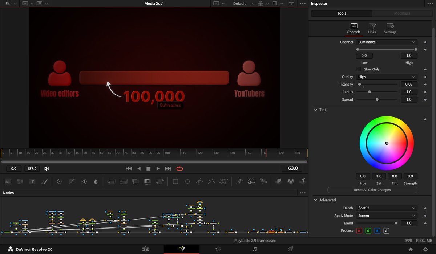Switch to the Tools tab in the Inspector

click(x=342, y=13)
